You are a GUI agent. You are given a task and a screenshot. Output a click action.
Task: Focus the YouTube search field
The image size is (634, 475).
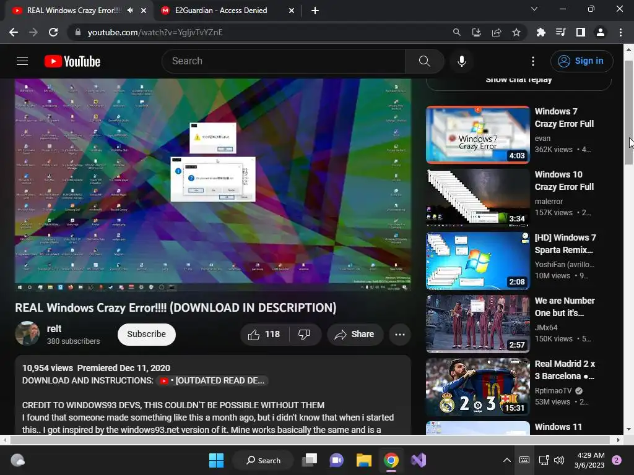click(x=284, y=61)
